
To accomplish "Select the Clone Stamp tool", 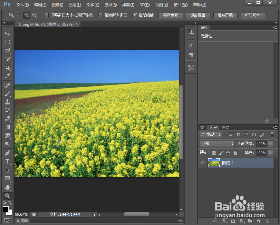I will (x=7, y=102).
